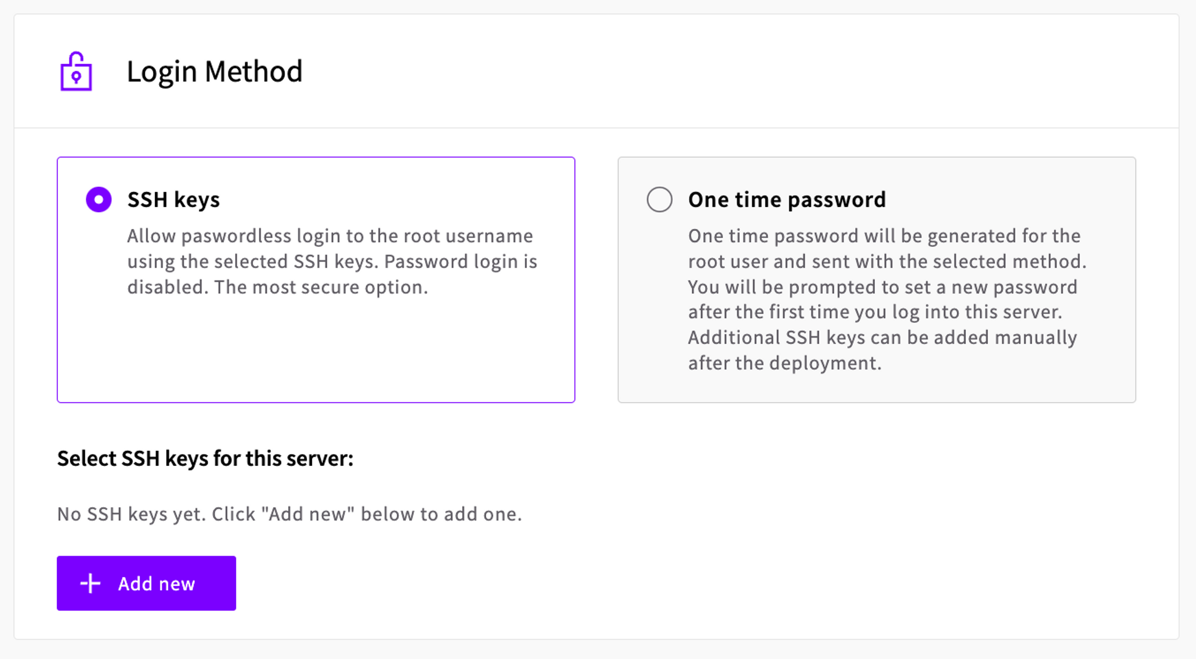Select the SSH keys radio button
This screenshot has width=1196, height=659.
tap(99, 199)
